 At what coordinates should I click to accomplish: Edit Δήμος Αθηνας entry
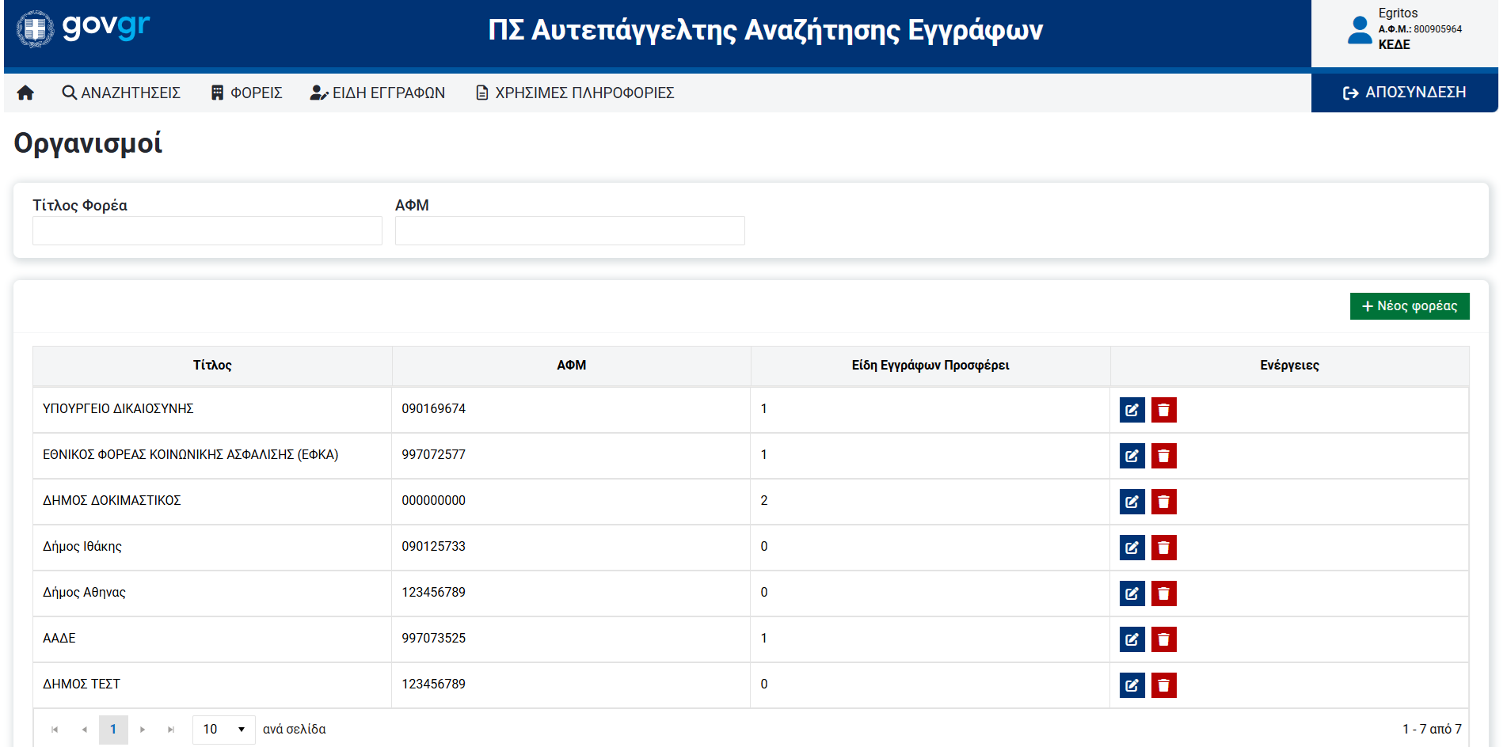[x=1132, y=593]
